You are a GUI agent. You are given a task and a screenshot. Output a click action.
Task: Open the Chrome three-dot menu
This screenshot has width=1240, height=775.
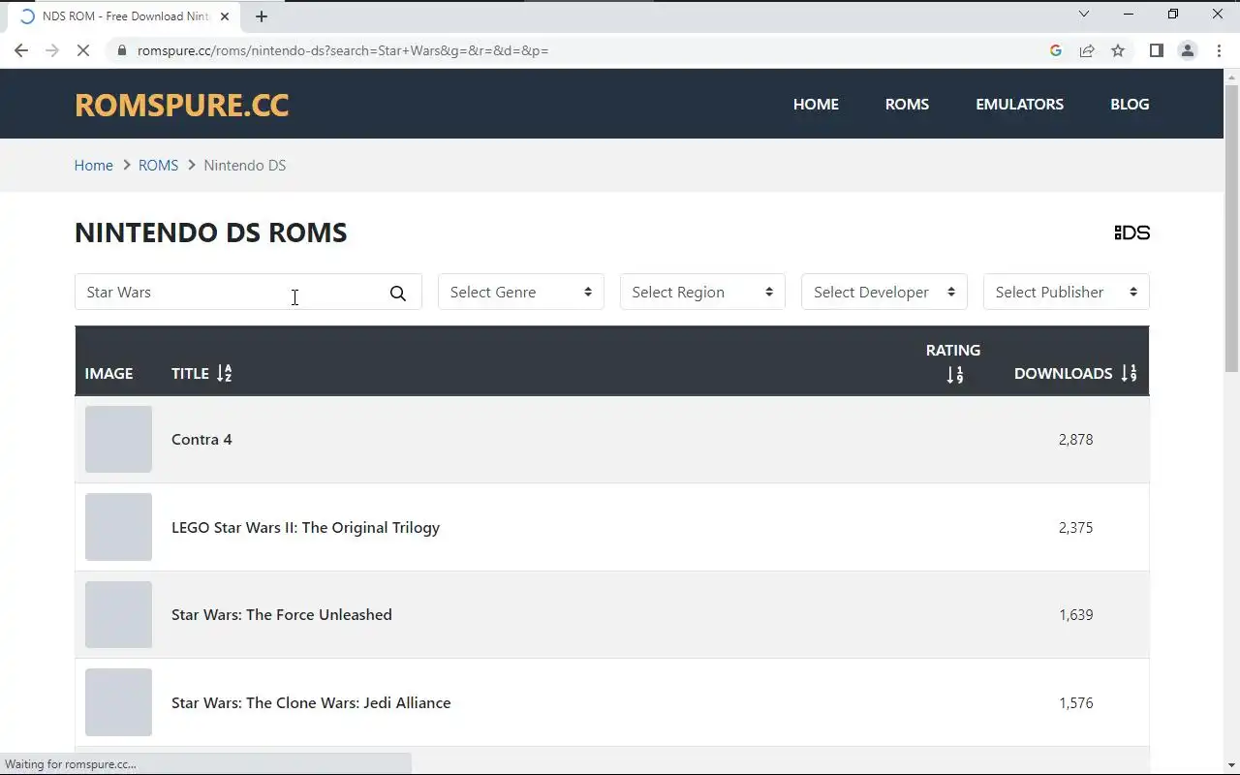(1218, 50)
